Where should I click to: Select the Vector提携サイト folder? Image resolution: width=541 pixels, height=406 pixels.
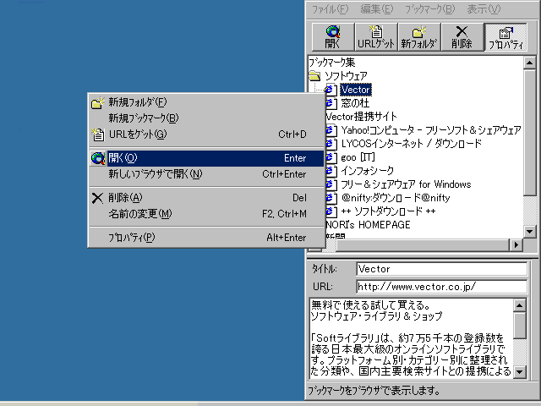tap(361, 117)
